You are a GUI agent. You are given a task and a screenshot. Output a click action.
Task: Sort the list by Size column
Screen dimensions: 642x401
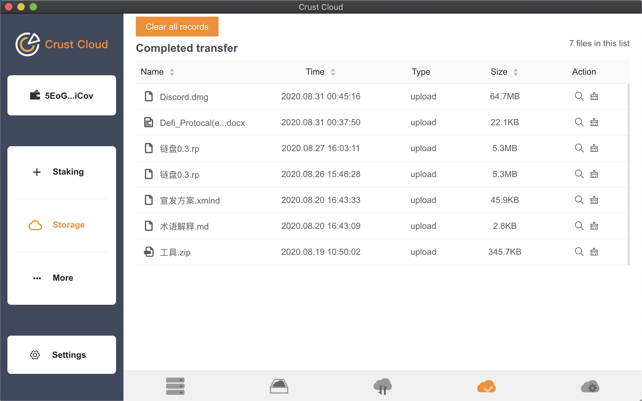click(515, 72)
